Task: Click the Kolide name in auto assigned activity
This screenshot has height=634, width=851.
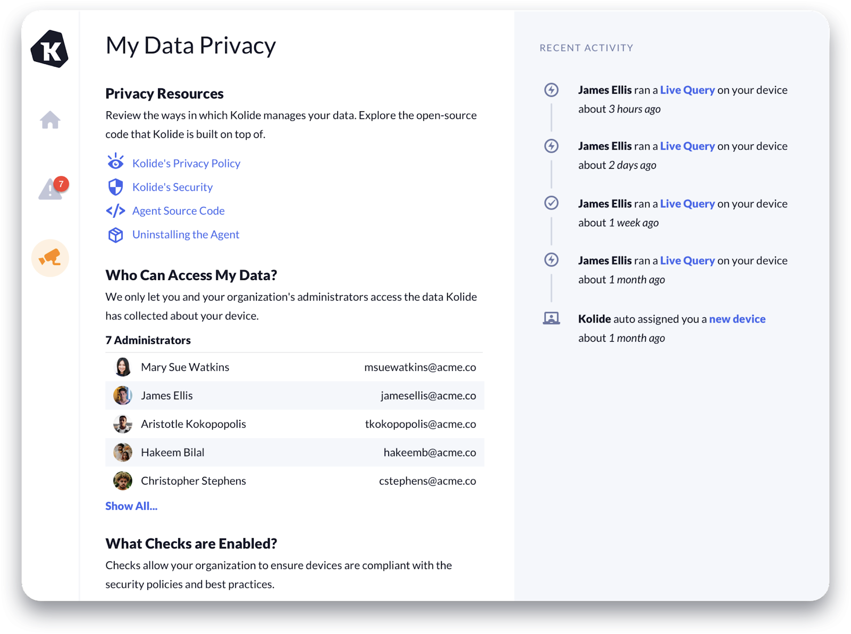Action: (x=594, y=319)
